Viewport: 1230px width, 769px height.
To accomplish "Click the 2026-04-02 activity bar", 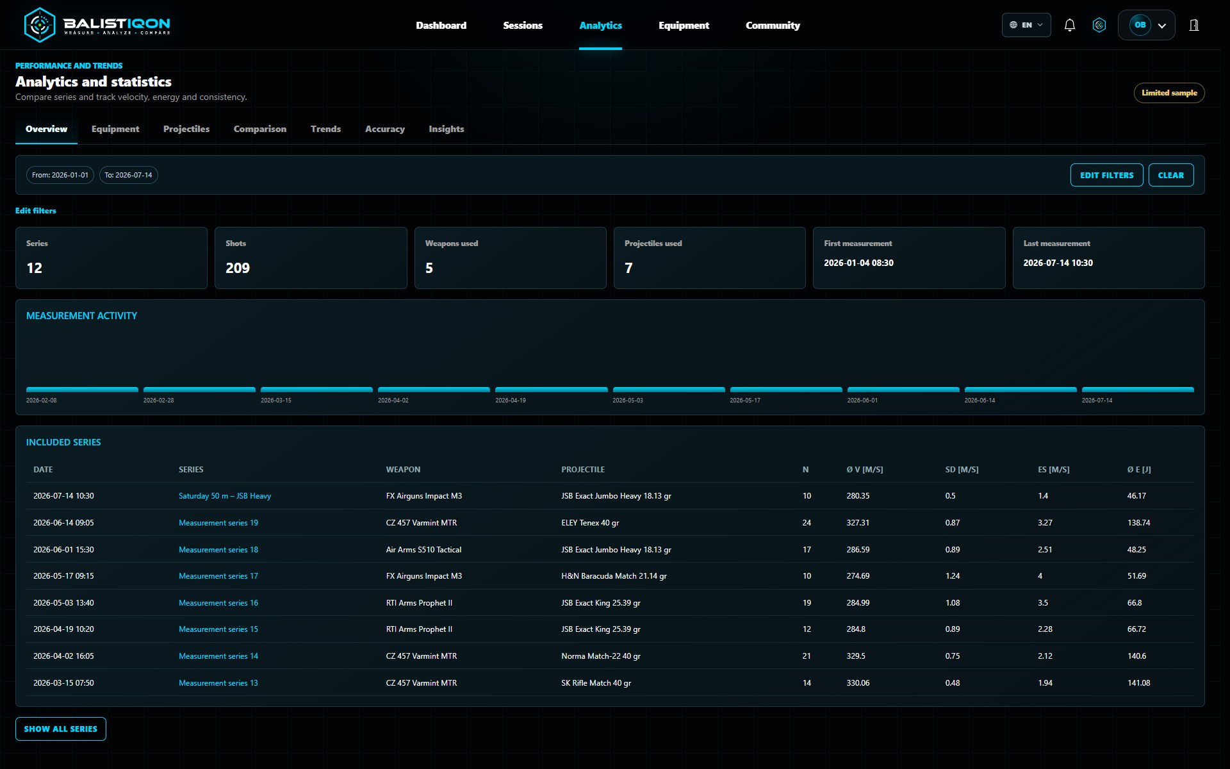I will [x=434, y=390].
